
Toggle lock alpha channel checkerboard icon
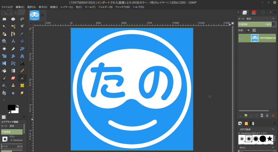click(254, 30)
